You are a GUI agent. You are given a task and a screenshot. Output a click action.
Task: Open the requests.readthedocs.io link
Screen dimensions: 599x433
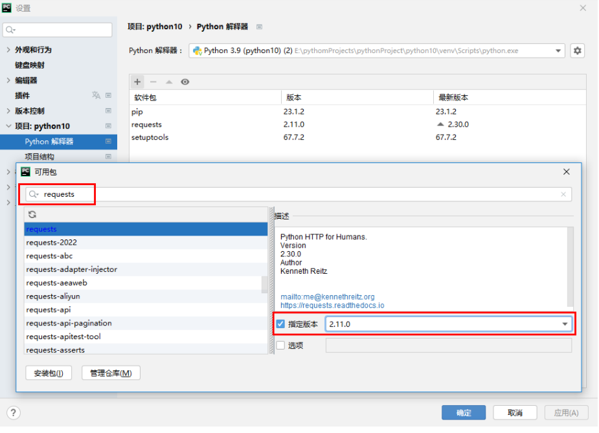[332, 305]
